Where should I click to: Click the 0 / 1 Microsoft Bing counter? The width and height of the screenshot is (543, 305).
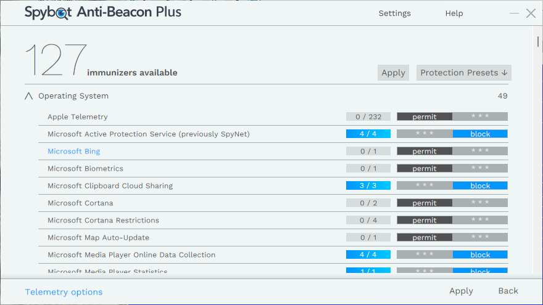point(368,151)
